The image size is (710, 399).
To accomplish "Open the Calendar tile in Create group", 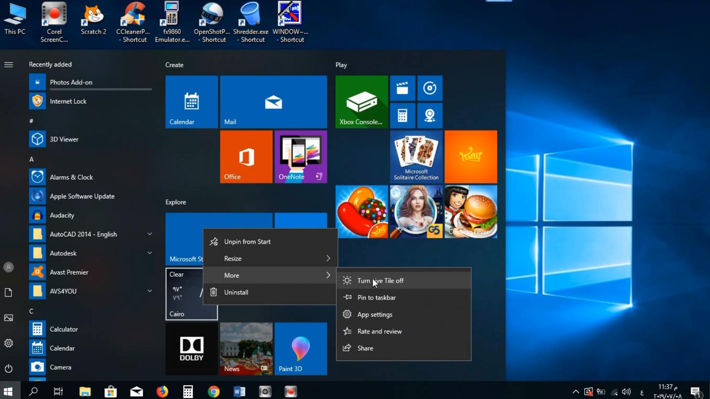I will (x=192, y=102).
